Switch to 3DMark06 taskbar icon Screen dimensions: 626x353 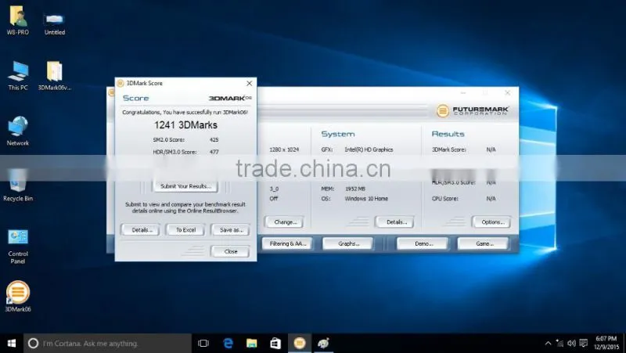(x=300, y=344)
